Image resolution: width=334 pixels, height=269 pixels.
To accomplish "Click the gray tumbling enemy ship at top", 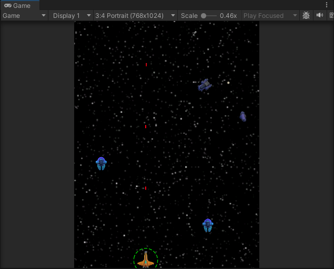I will point(205,85).
